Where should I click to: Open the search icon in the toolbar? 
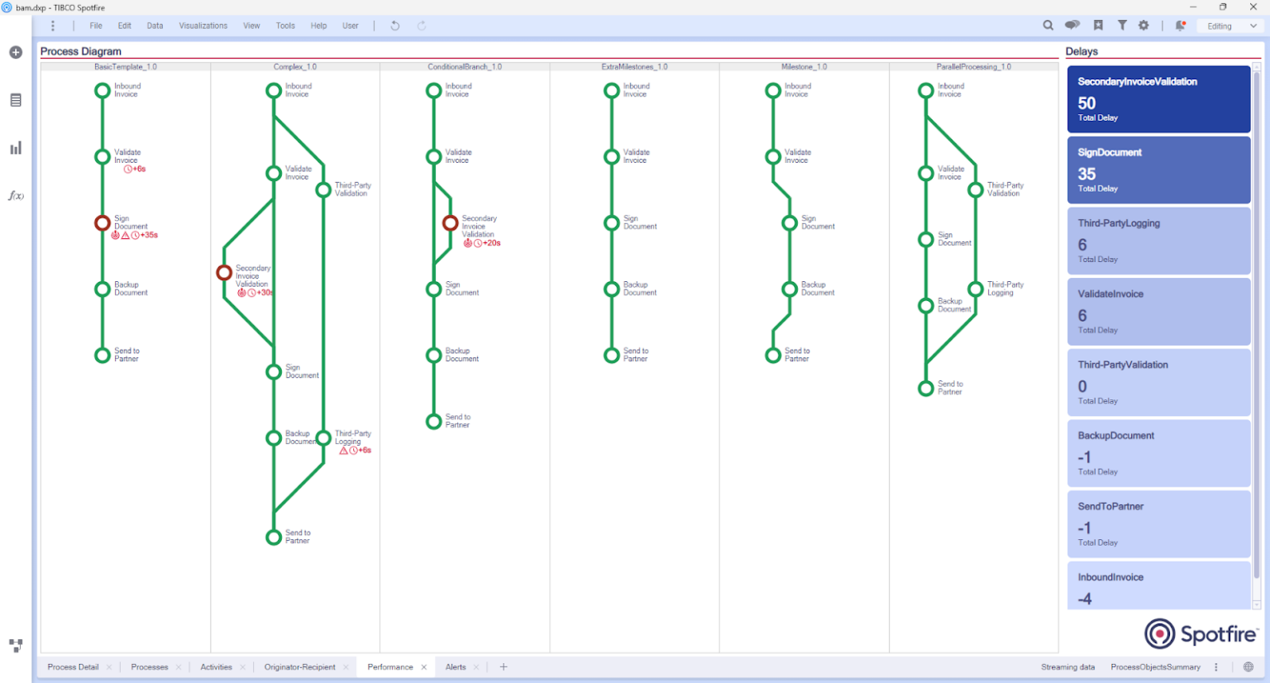1048,26
